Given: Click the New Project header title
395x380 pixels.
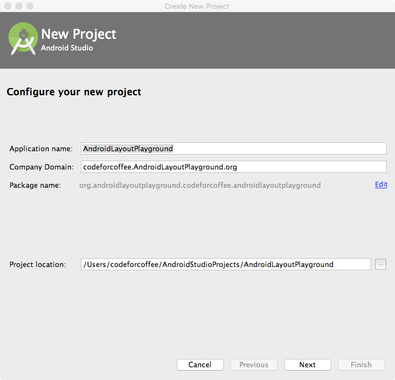Looking at the screenshot, I should coord(79,34).
